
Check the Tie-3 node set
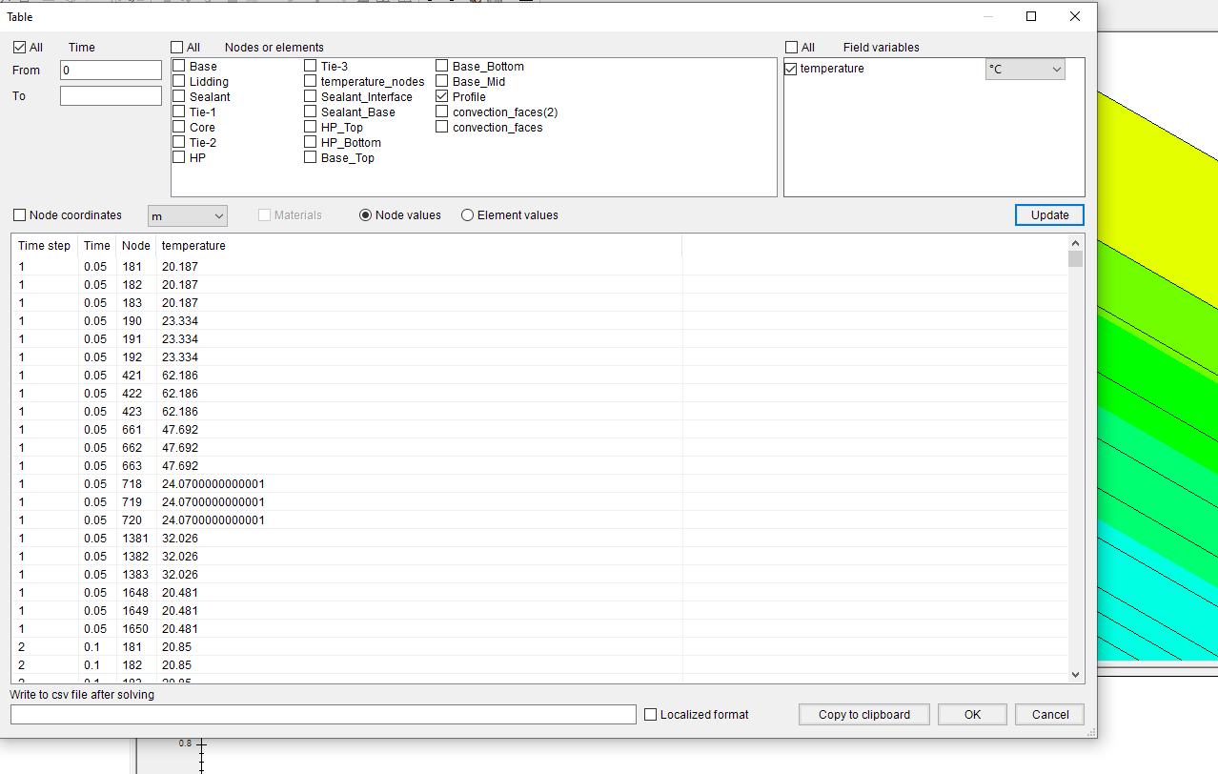click(x=311, y=66)
